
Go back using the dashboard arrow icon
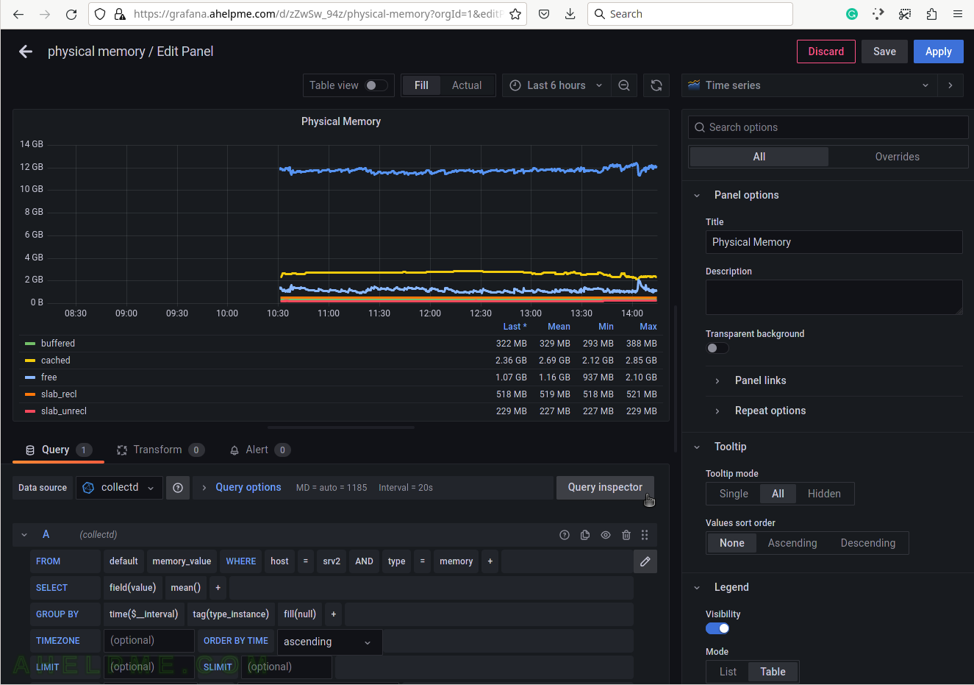click(x=26, y=52)
